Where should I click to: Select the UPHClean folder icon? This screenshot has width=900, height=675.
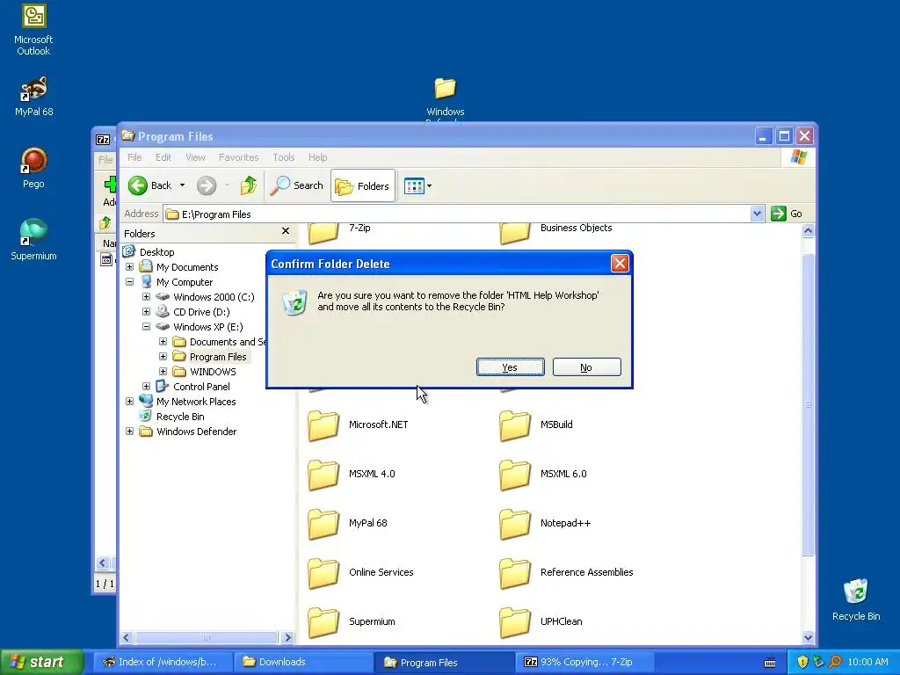coord(515,623)
